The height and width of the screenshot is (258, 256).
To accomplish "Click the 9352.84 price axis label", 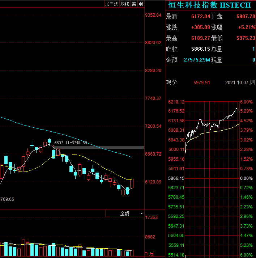I will 153,15.
